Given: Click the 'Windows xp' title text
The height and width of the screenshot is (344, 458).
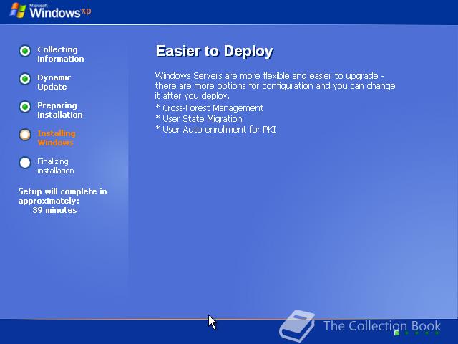Looking at the screenshot, I should (60, 11).
